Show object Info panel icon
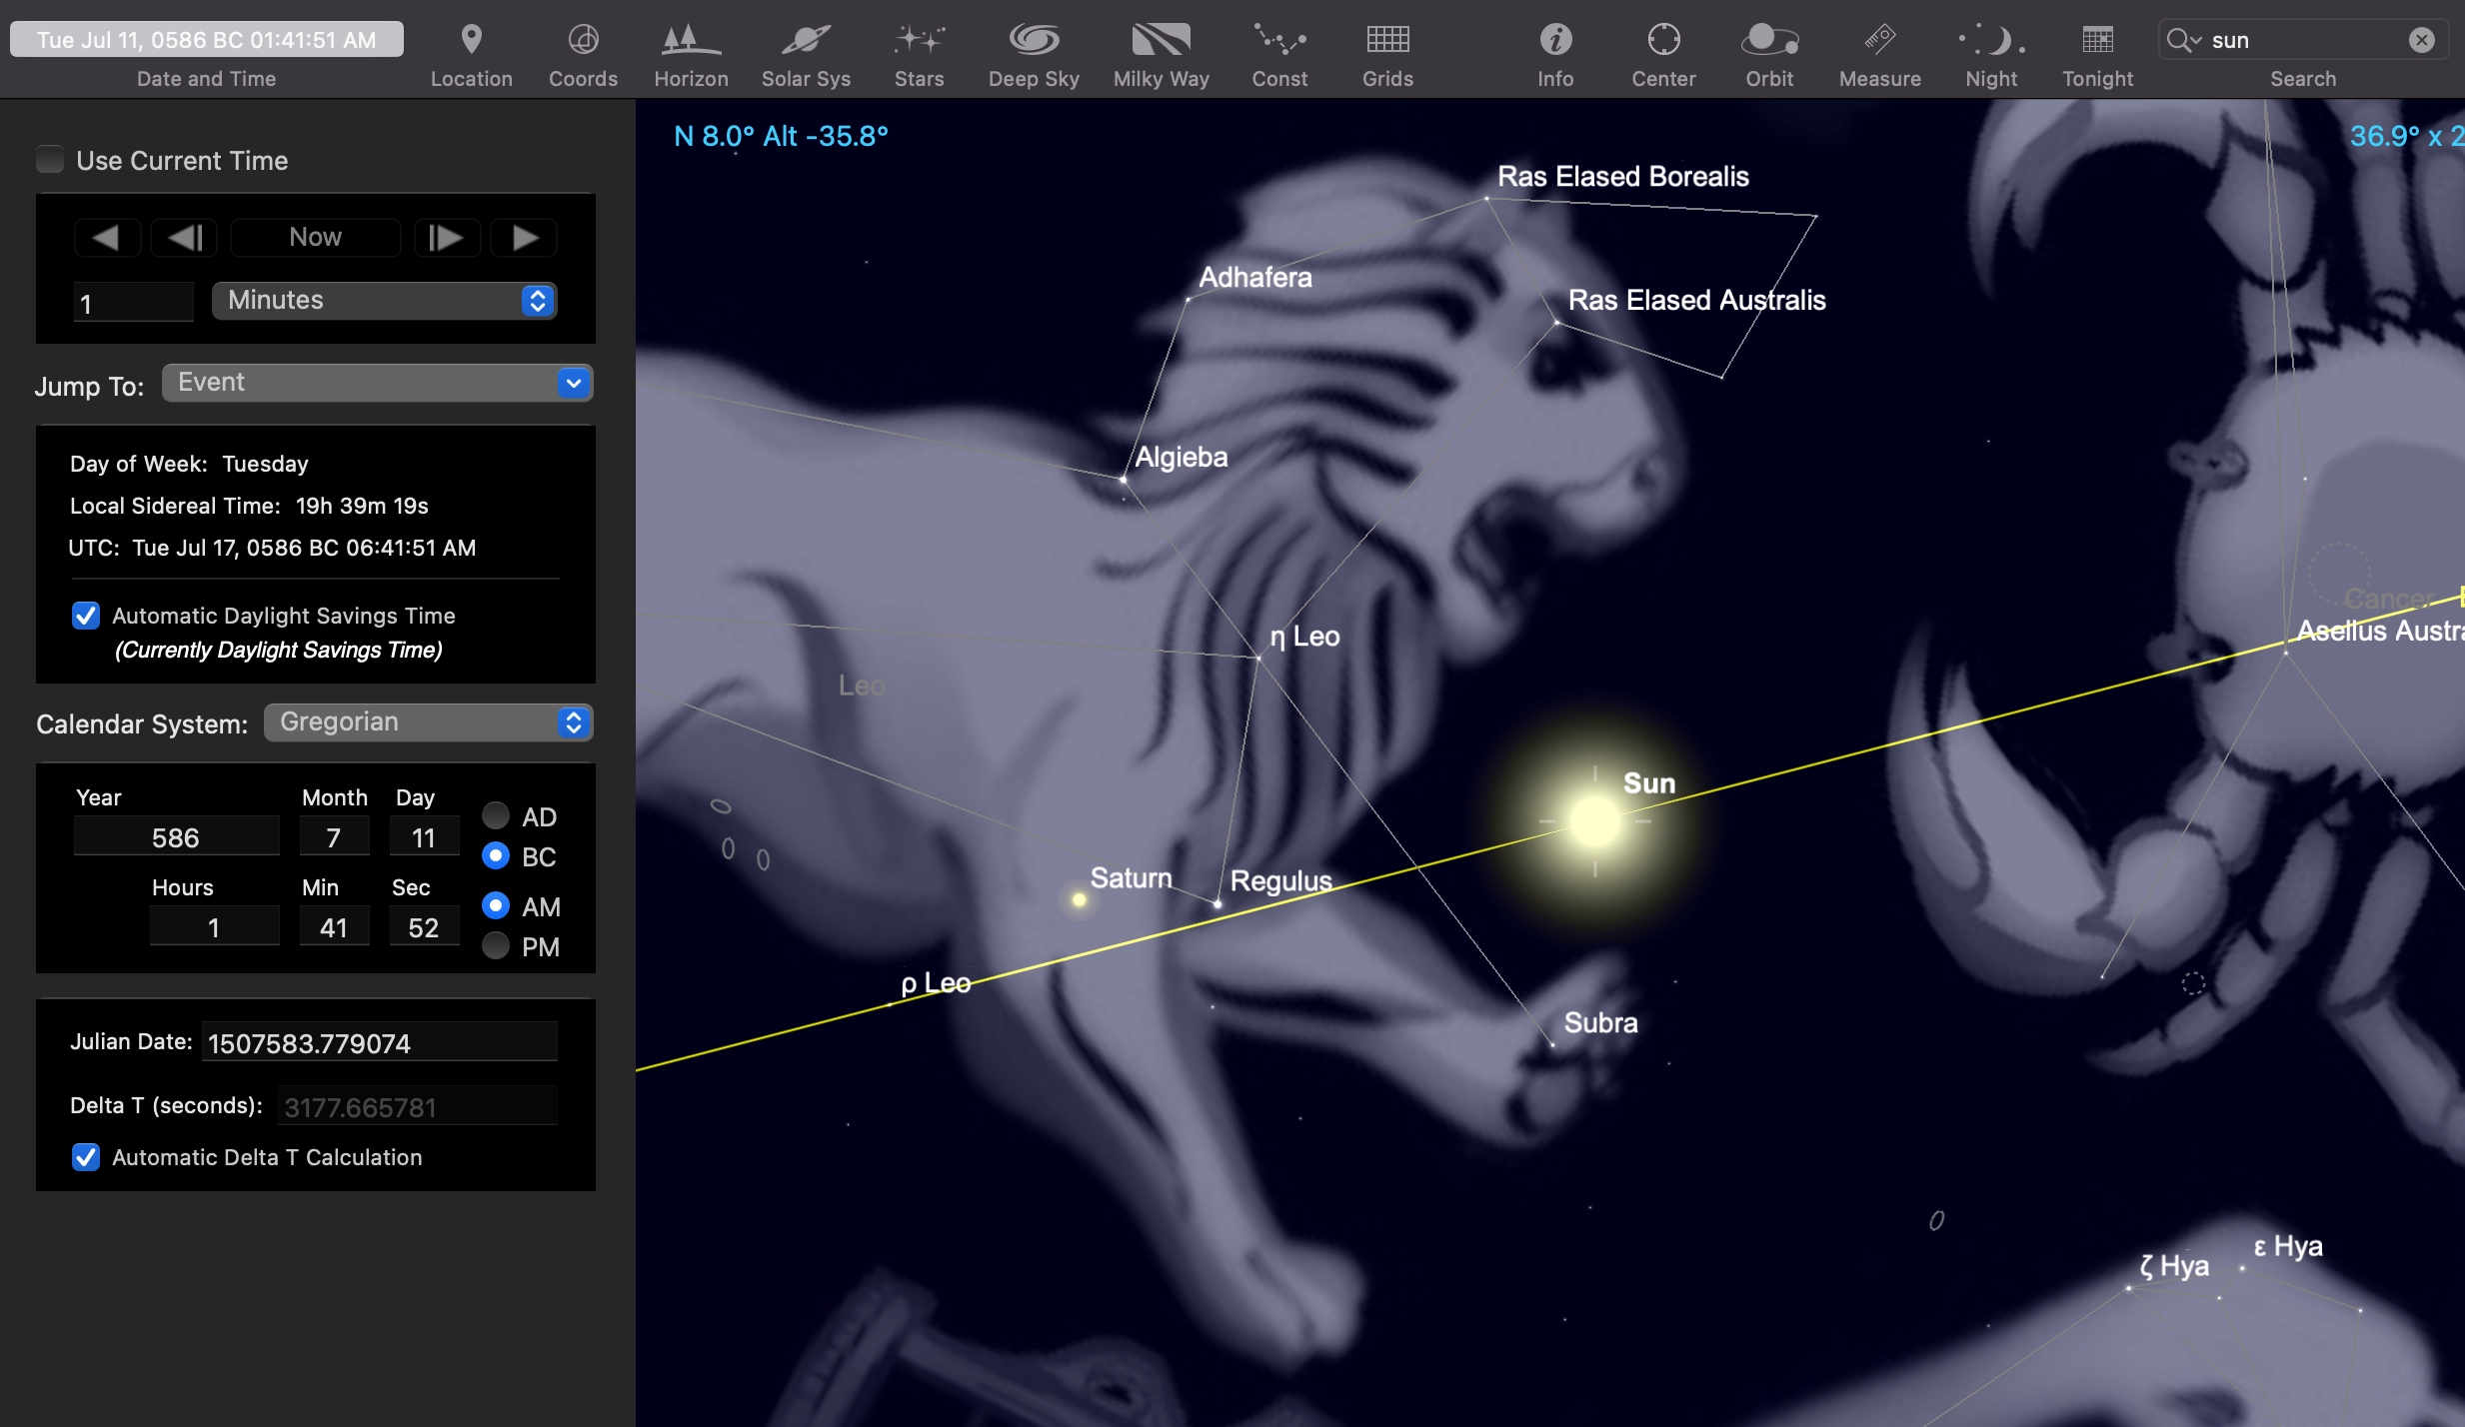Viewport: 2465px width, 1427px height. pyautogui.click(x=1555, y=40)
